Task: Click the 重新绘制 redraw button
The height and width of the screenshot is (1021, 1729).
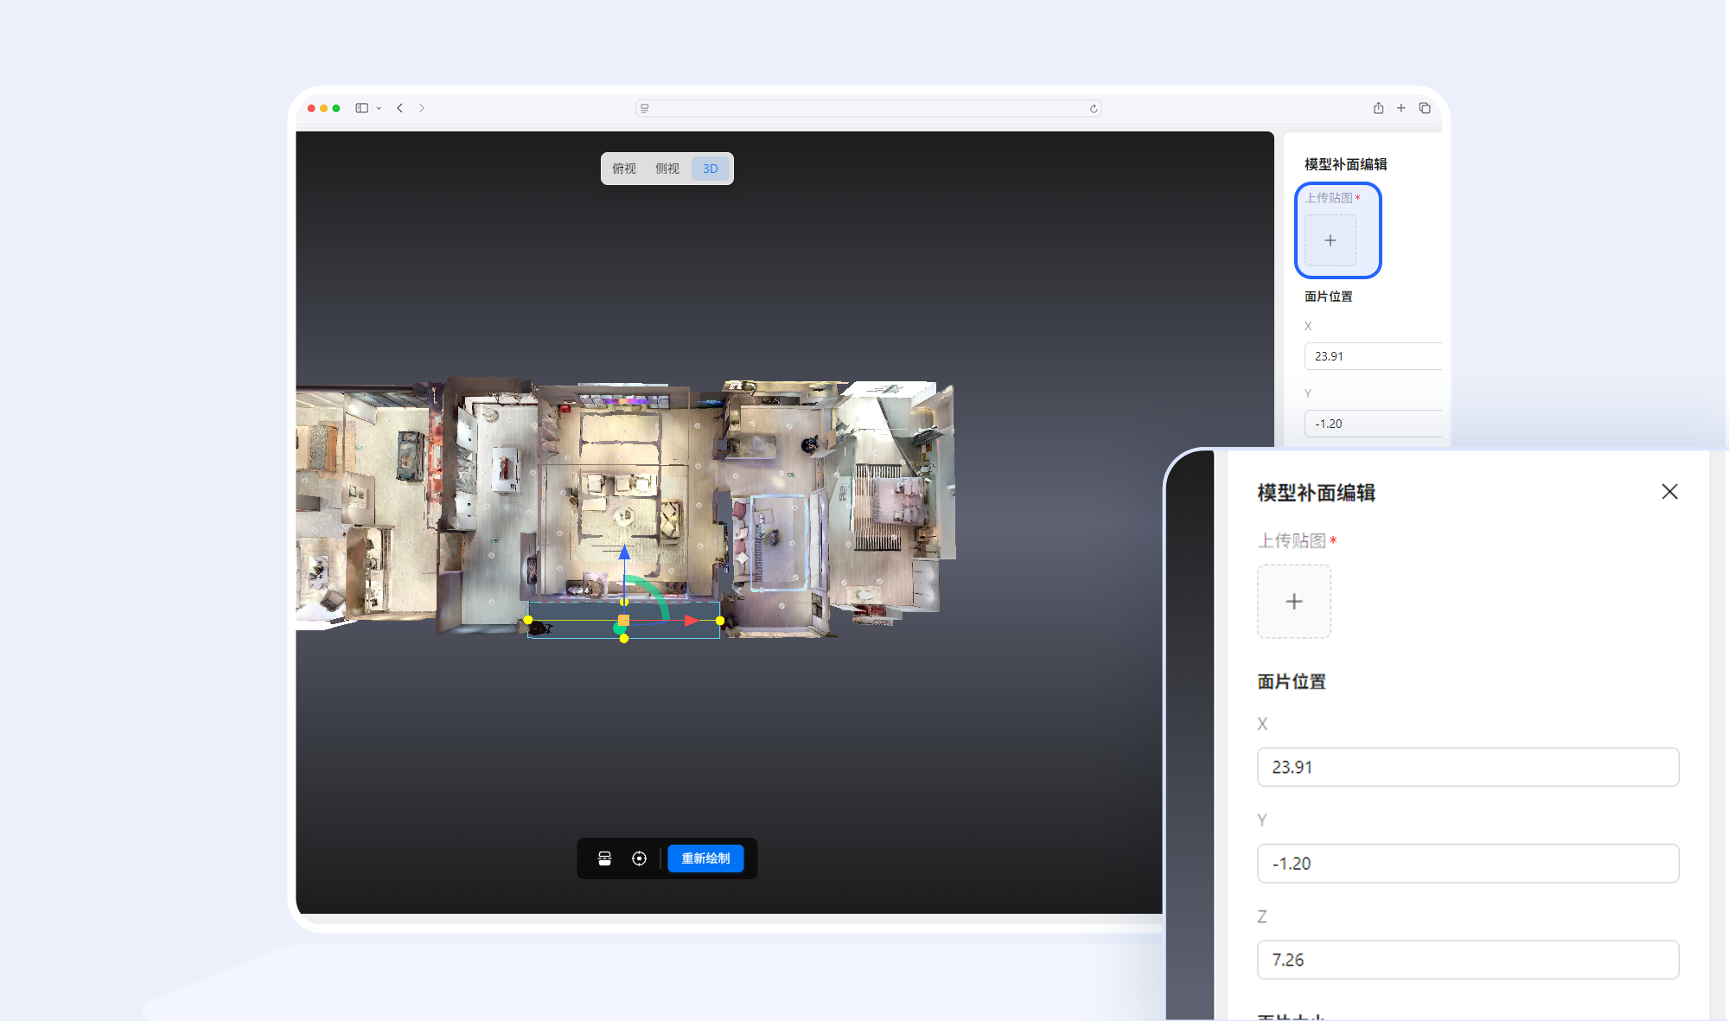Action: [705, 858]
